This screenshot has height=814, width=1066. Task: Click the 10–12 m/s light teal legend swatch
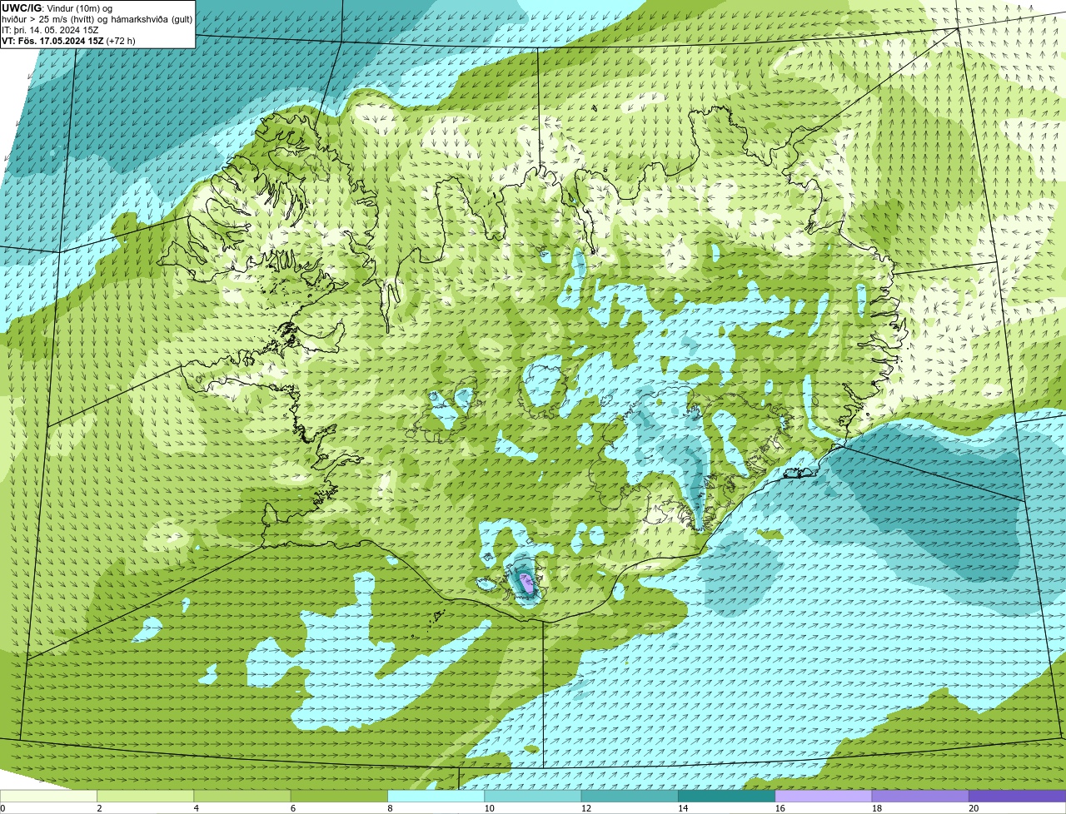(x=533, y=797)
